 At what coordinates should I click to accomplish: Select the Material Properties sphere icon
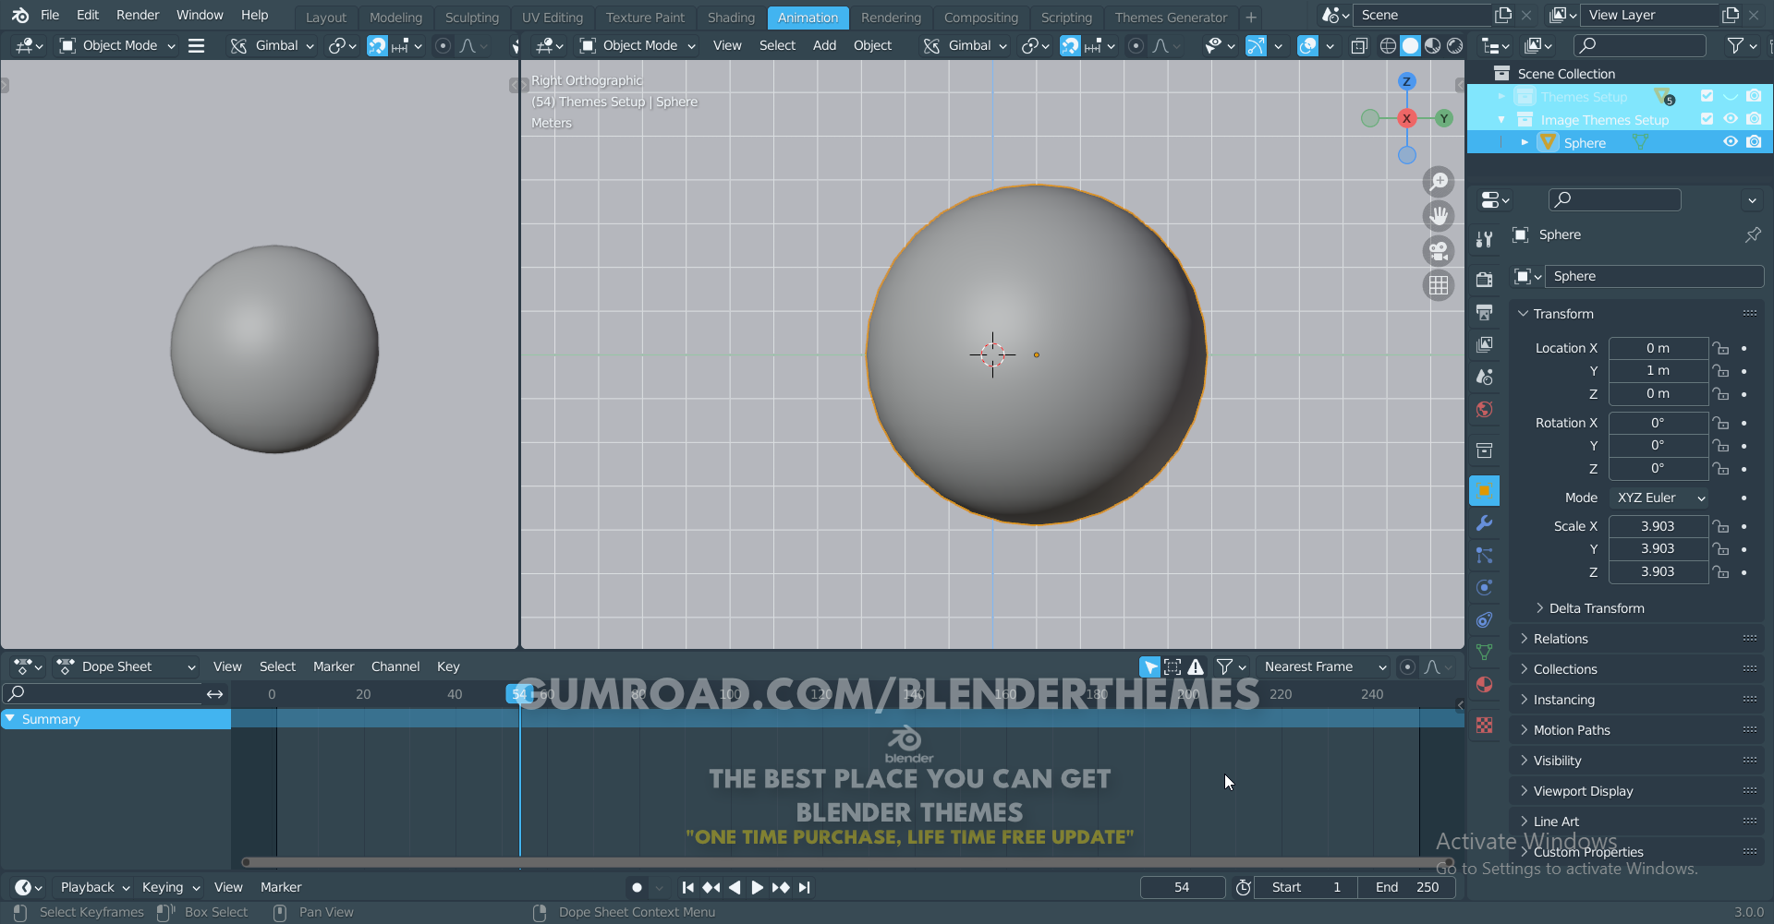(x=1485, y=684)
